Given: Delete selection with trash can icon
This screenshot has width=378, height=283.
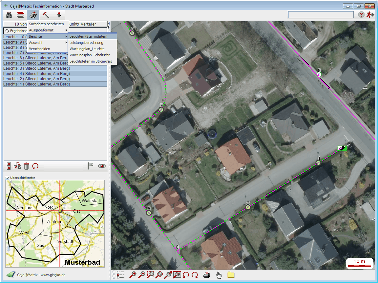Looking at the screenshot, I should pos(27,166).
